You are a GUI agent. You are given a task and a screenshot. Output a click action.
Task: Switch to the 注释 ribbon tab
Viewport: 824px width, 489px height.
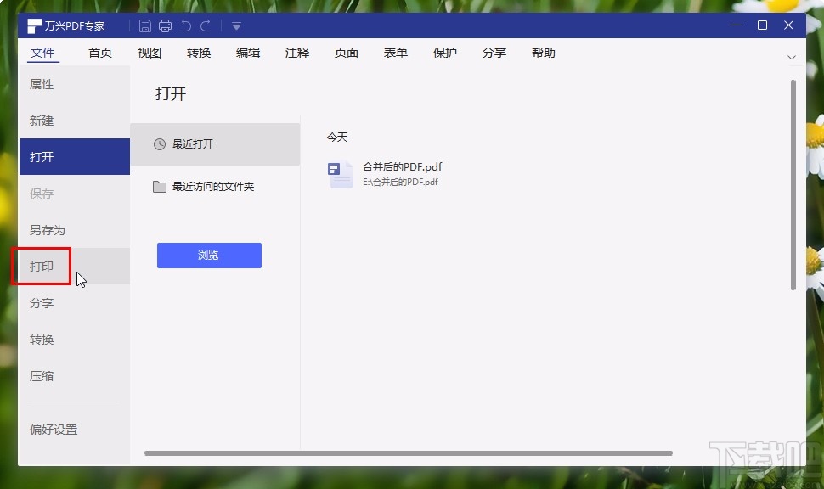[296, 53]
